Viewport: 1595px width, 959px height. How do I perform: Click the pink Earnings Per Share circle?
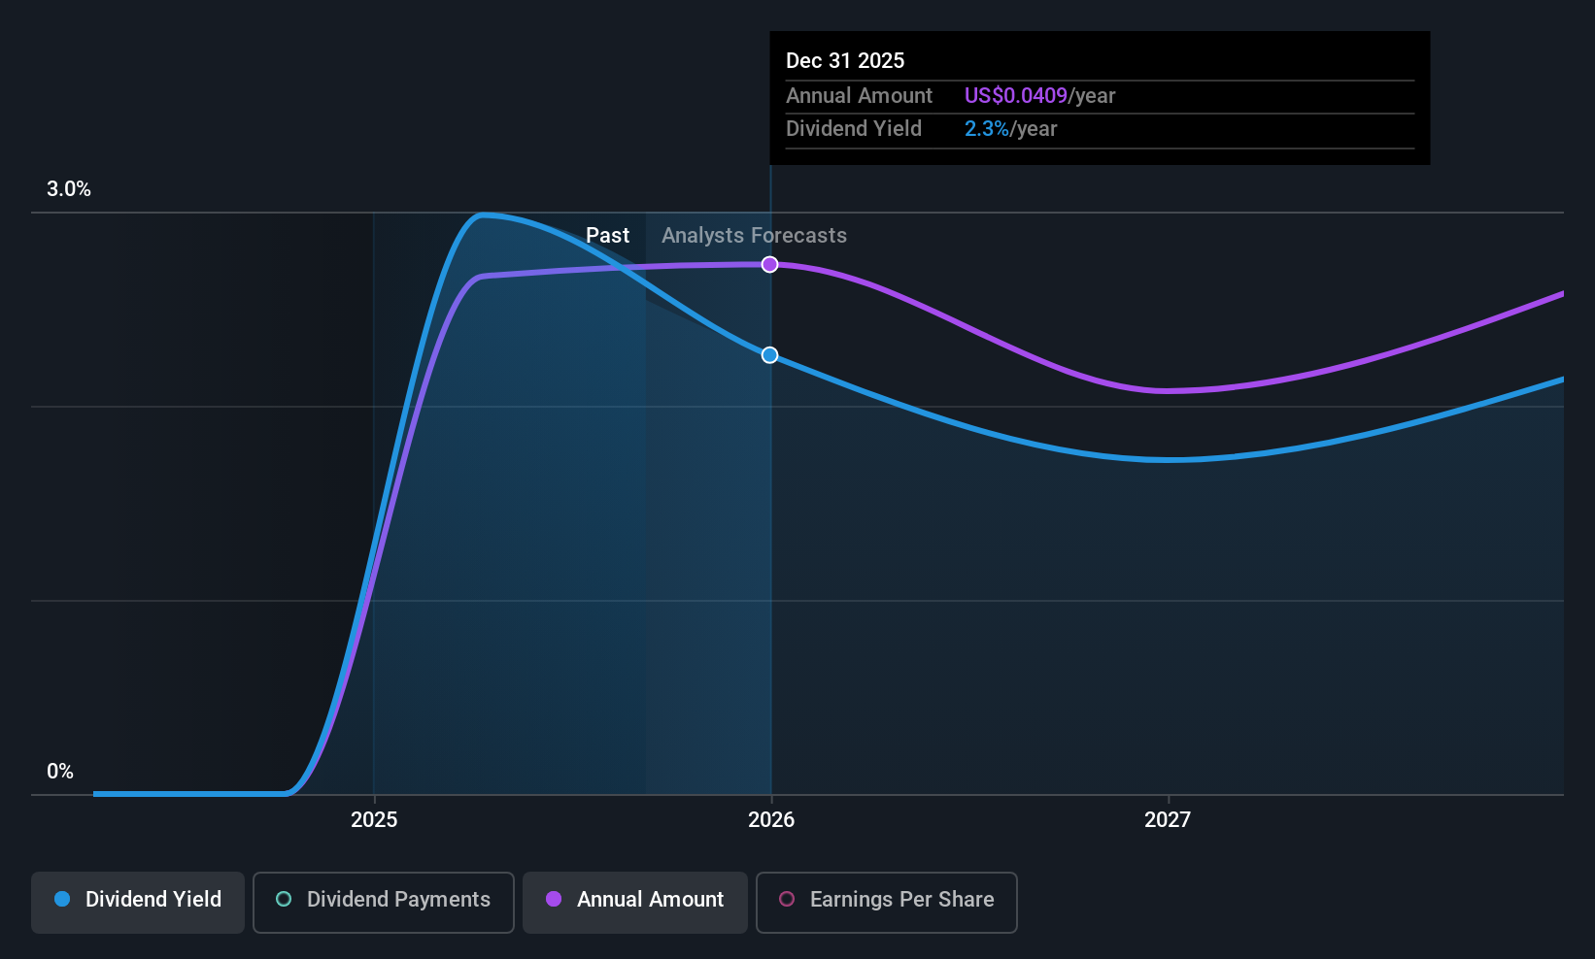(787, 899)
